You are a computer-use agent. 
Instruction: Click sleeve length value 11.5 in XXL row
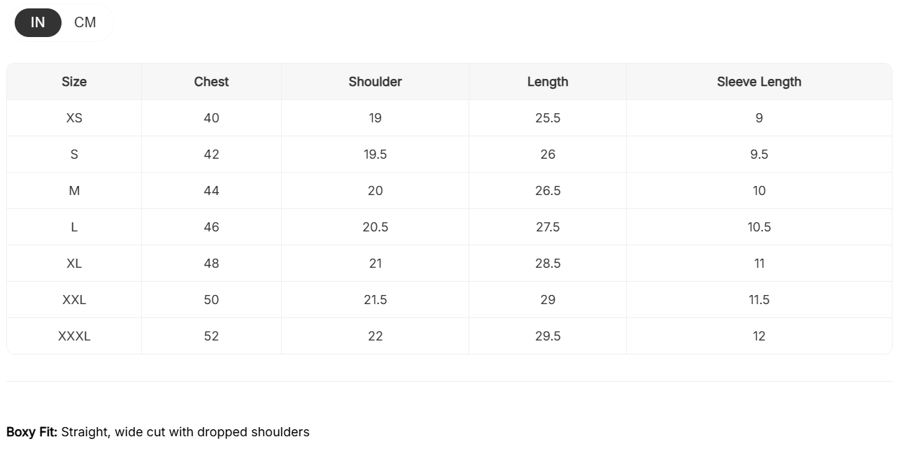coord(759,300)
